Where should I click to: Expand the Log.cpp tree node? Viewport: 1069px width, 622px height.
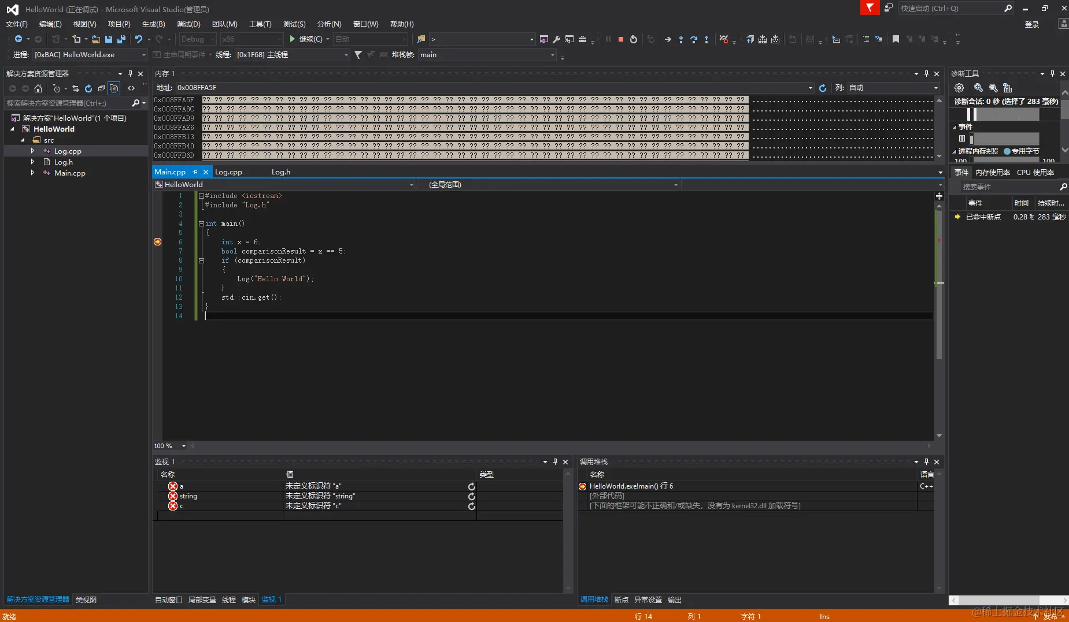click(32, 151)
